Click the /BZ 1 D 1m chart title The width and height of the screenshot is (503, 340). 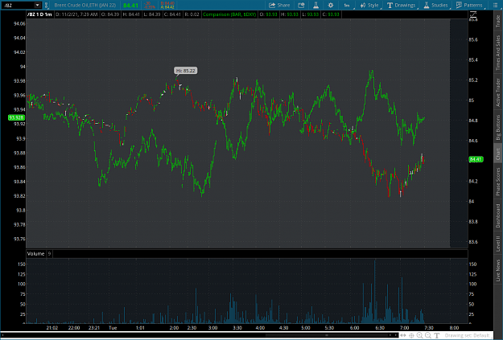(x=39, y=14)
